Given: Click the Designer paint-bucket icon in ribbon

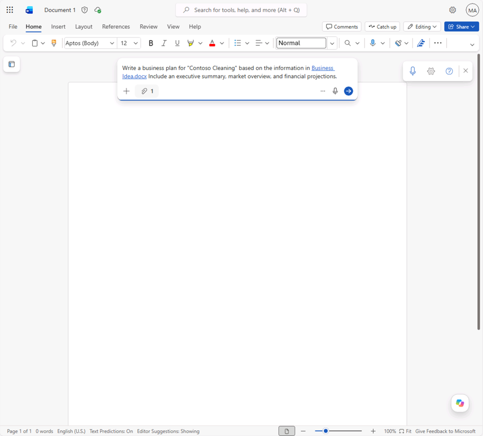Looking at the screenshot, I should [398, 43].
